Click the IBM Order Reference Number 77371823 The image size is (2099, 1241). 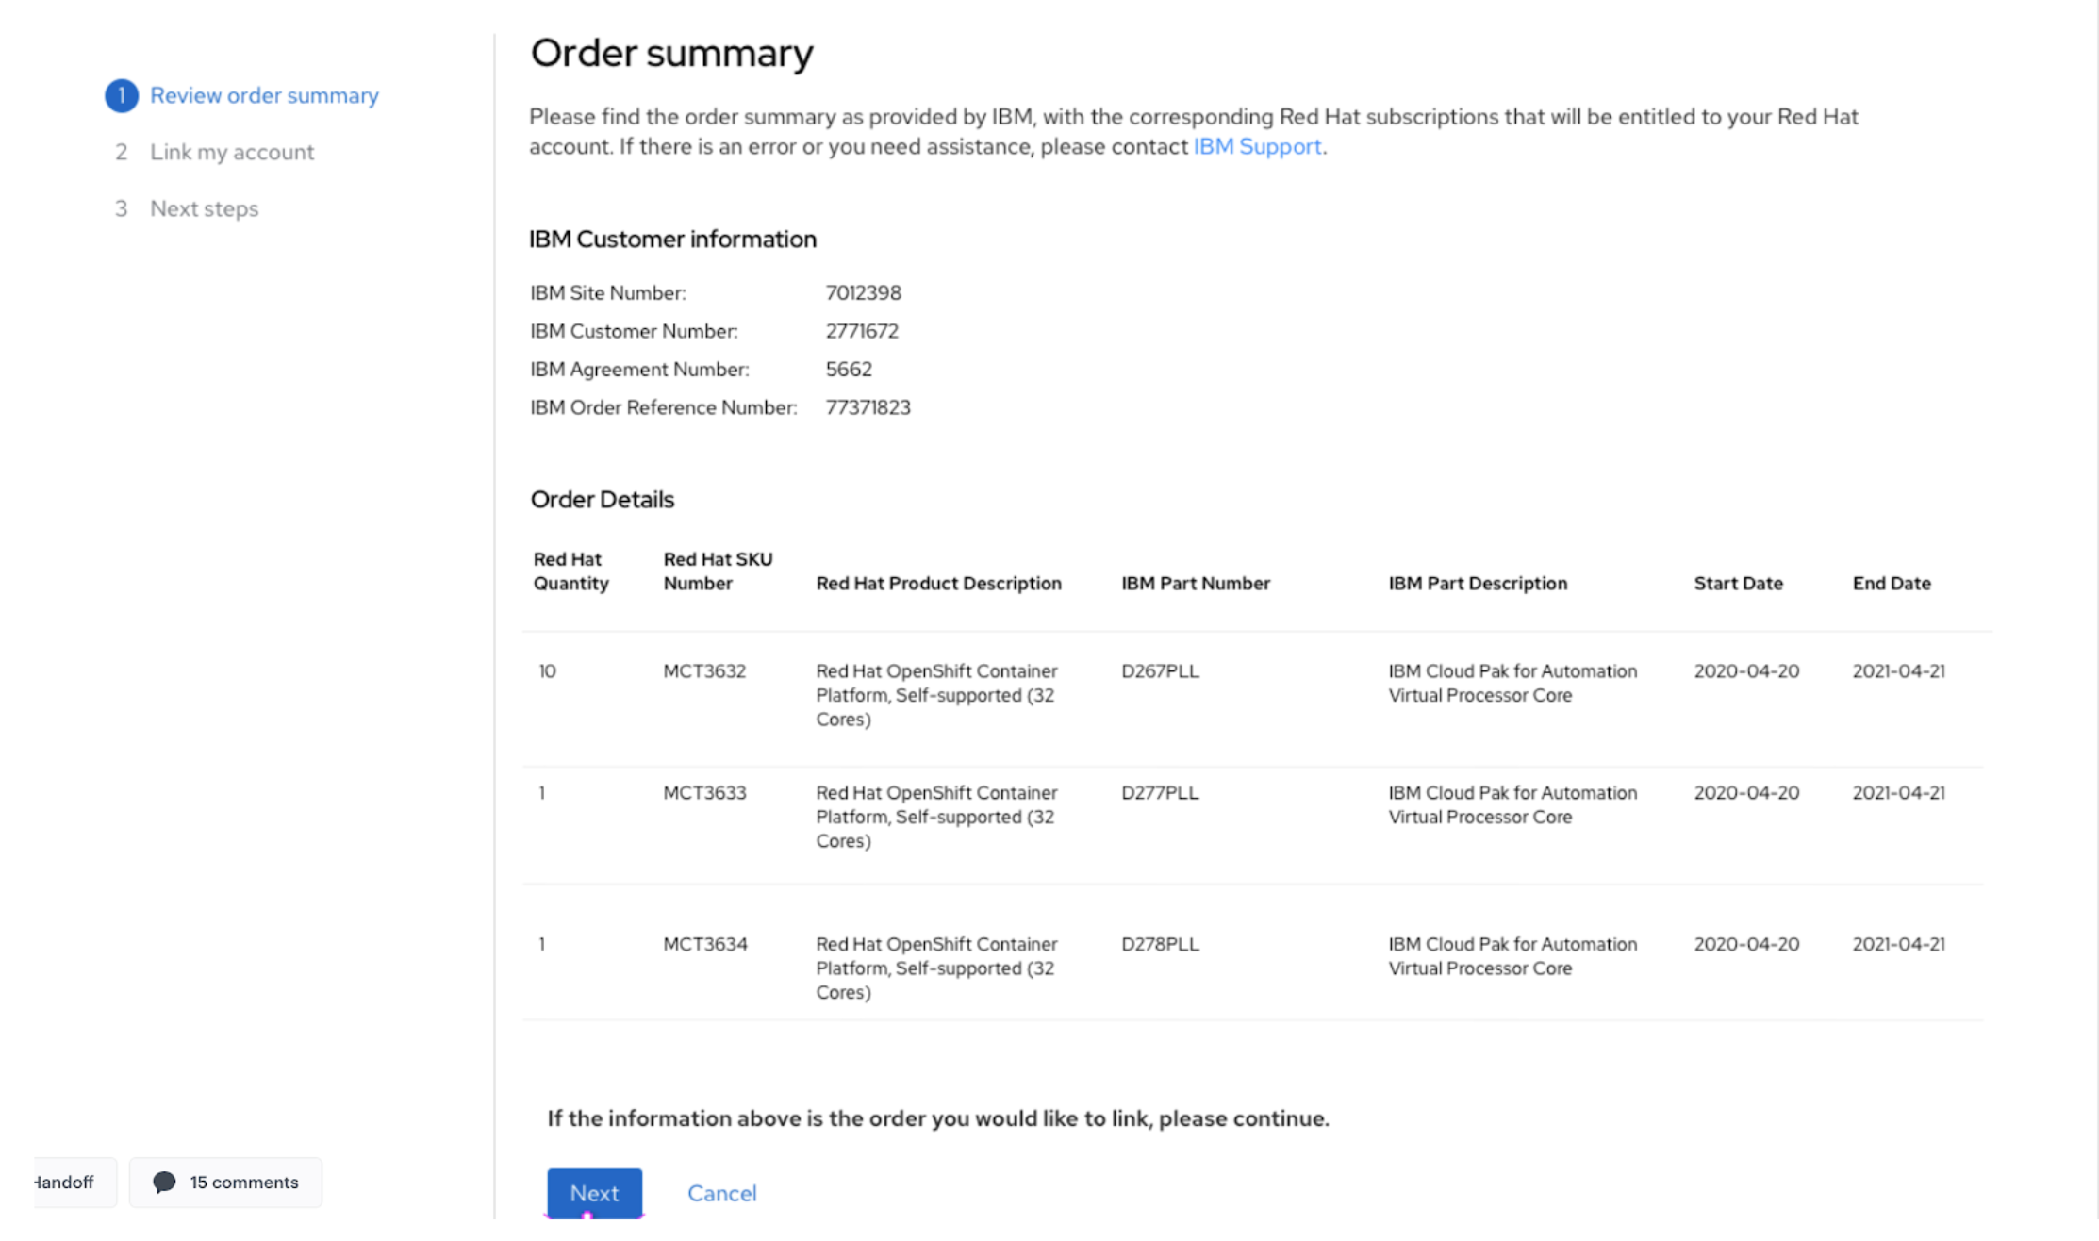click(x=868, y=407)
